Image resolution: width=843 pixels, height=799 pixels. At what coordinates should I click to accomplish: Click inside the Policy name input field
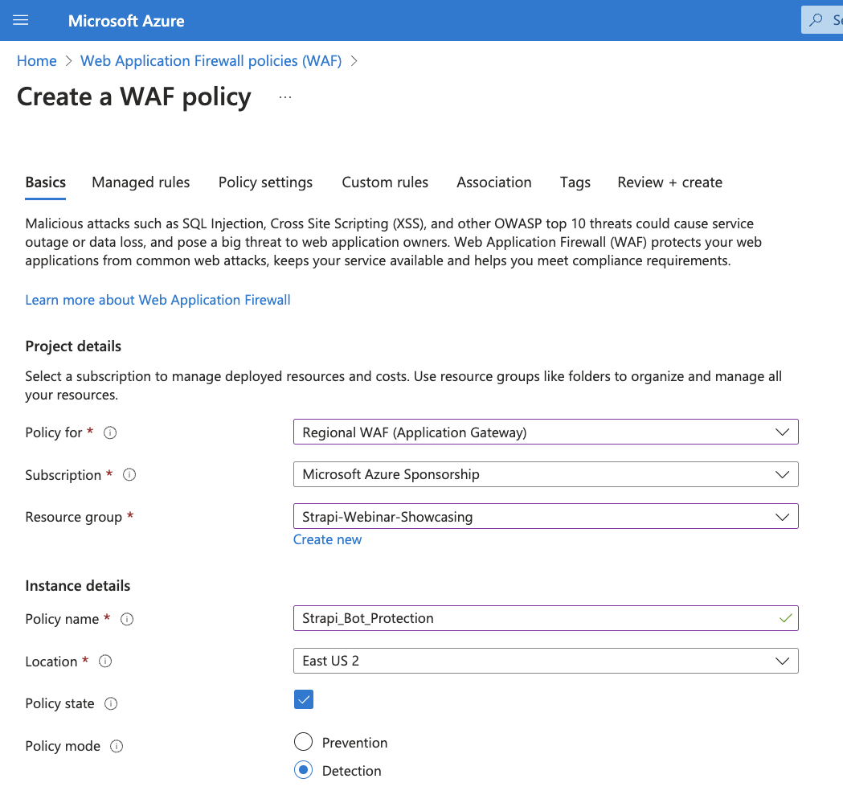pyautogui.click(x=482, y=618)
